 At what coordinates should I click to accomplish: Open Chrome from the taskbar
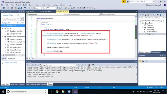click(57, 91)
